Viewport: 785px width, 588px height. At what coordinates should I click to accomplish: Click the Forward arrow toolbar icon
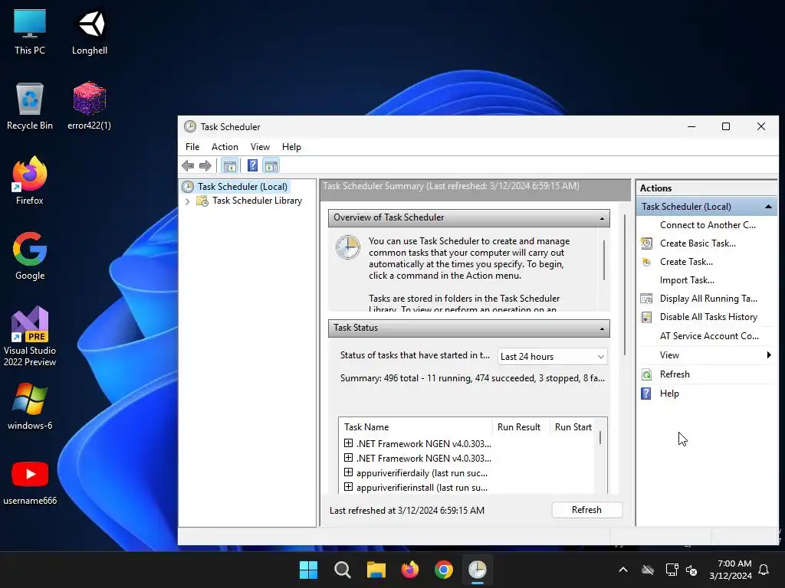[x=205, y=165]
